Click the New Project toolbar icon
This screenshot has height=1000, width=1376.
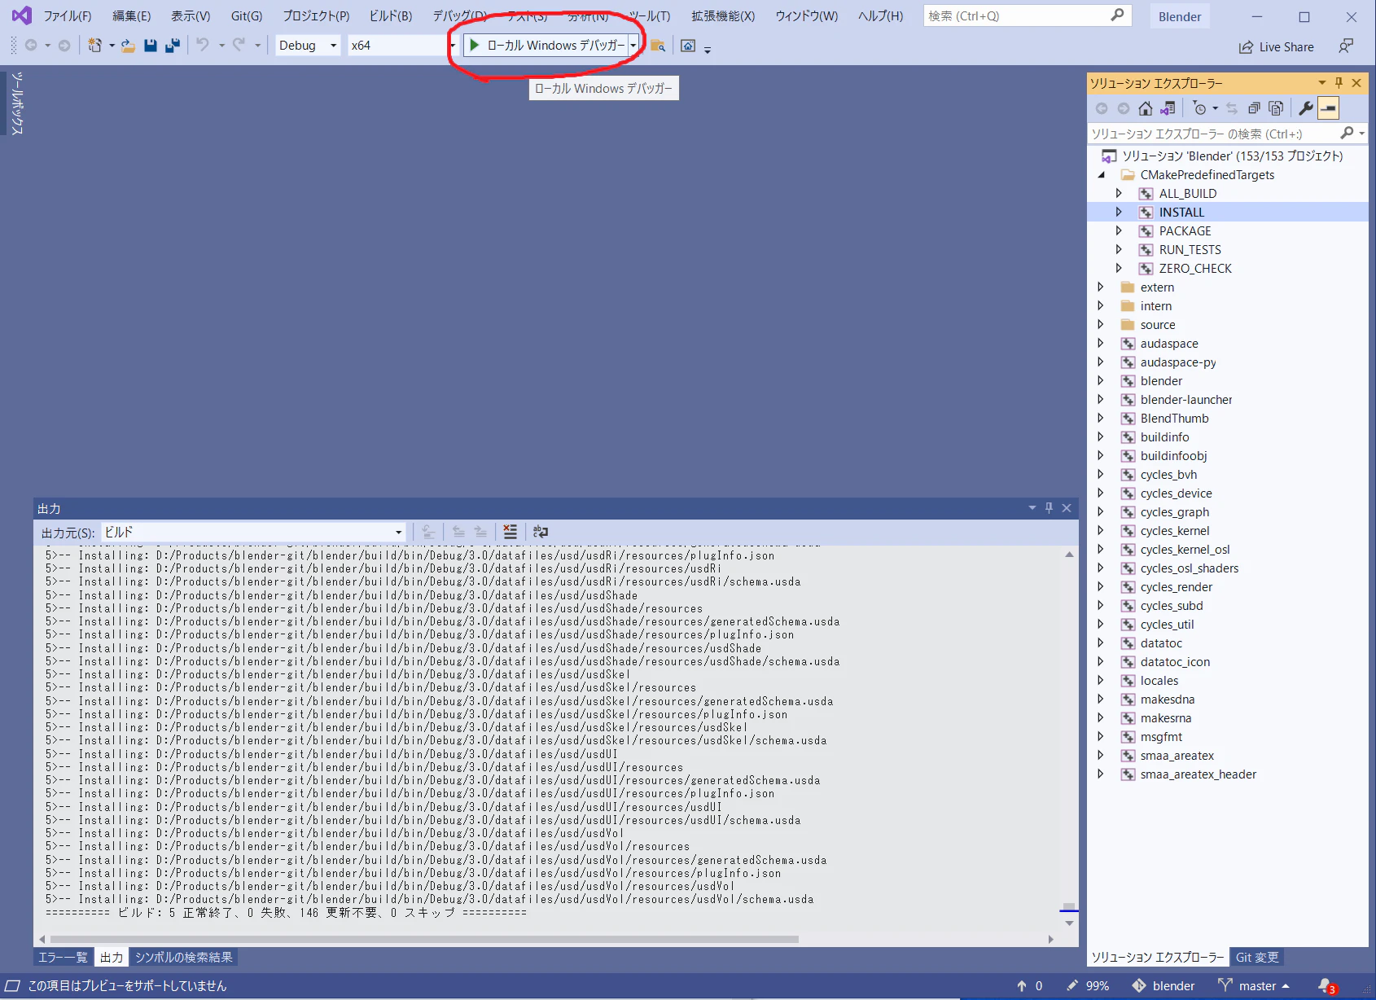(x=95, y=46)
